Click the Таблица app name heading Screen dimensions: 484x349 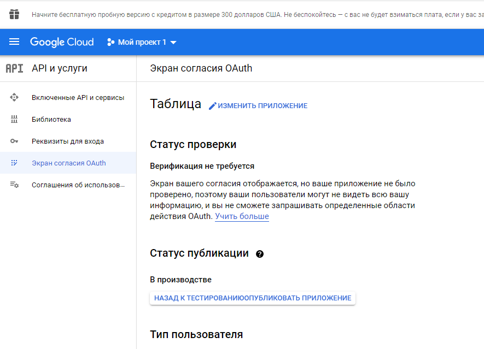pyautogui.click(x=176, y=104)
